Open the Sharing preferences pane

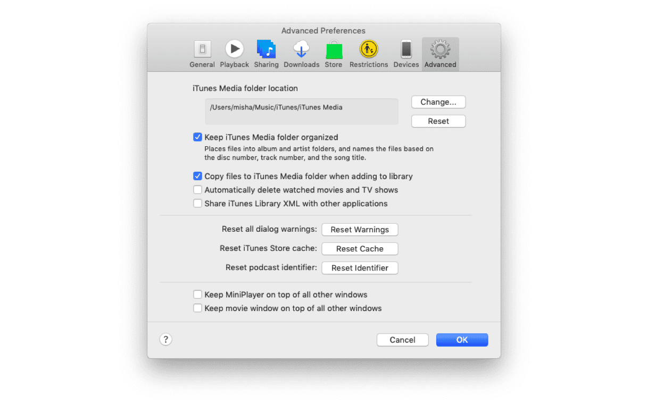(266, 54)
